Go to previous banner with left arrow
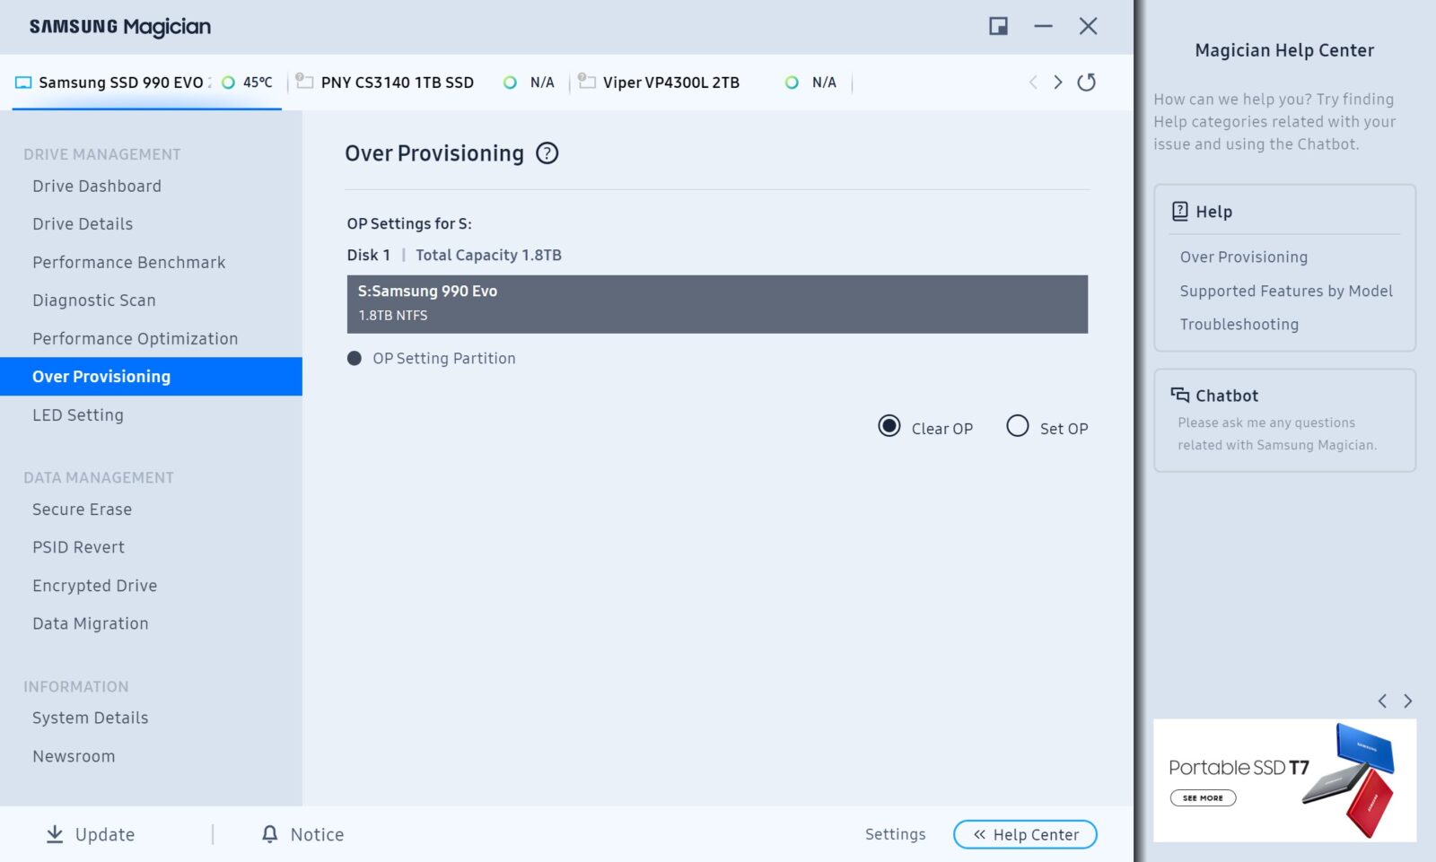Screen dimensions: 1436x862 pos(1382,701)
